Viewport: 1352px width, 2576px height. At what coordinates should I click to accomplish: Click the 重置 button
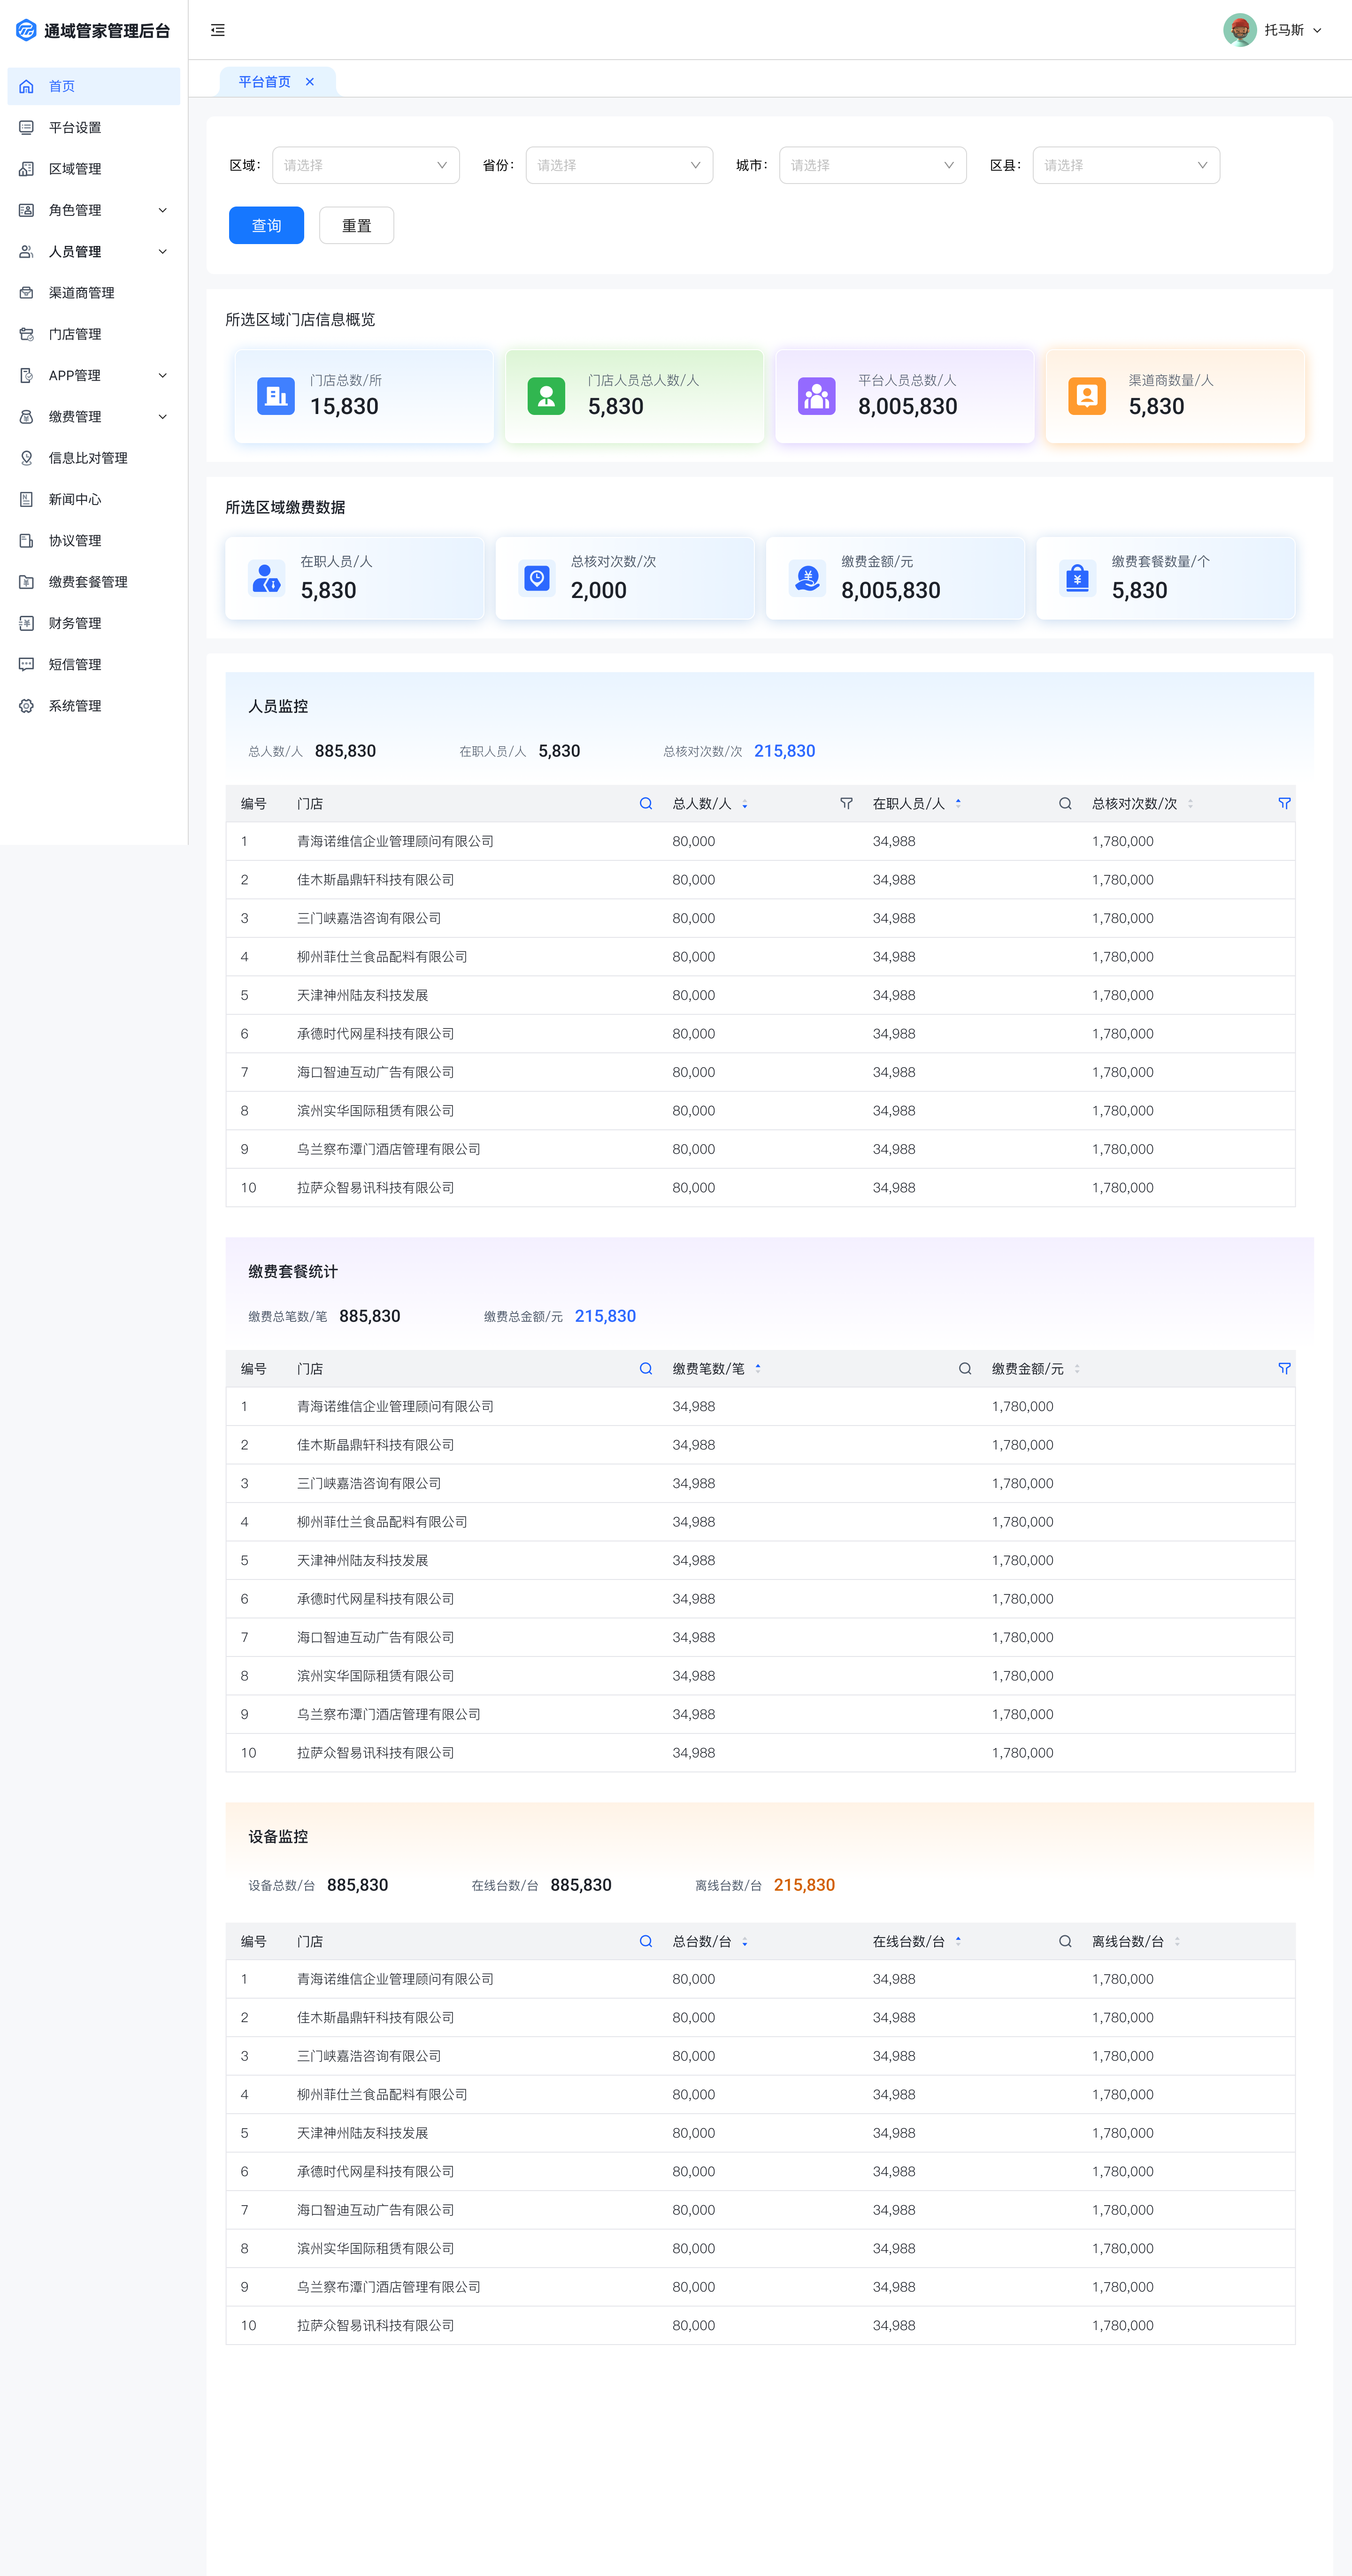click(x=356, y=225)
